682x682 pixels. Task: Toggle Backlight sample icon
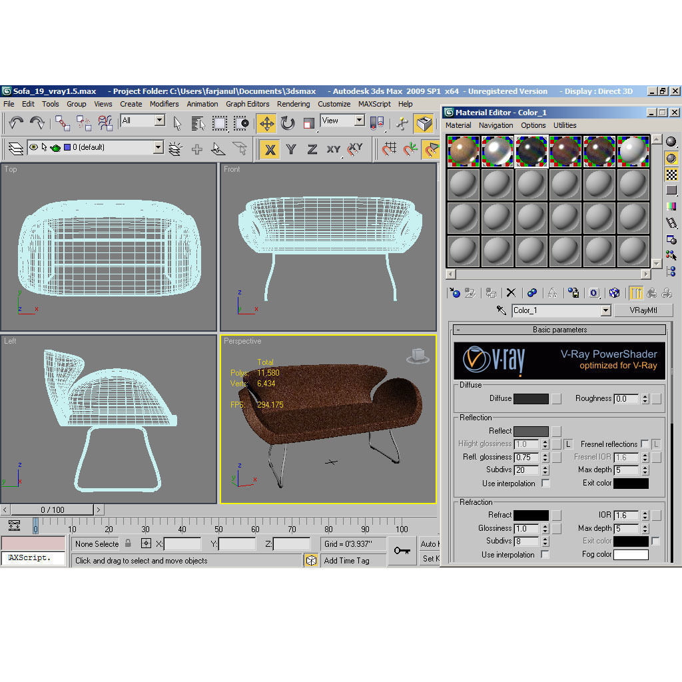[671, 158]
